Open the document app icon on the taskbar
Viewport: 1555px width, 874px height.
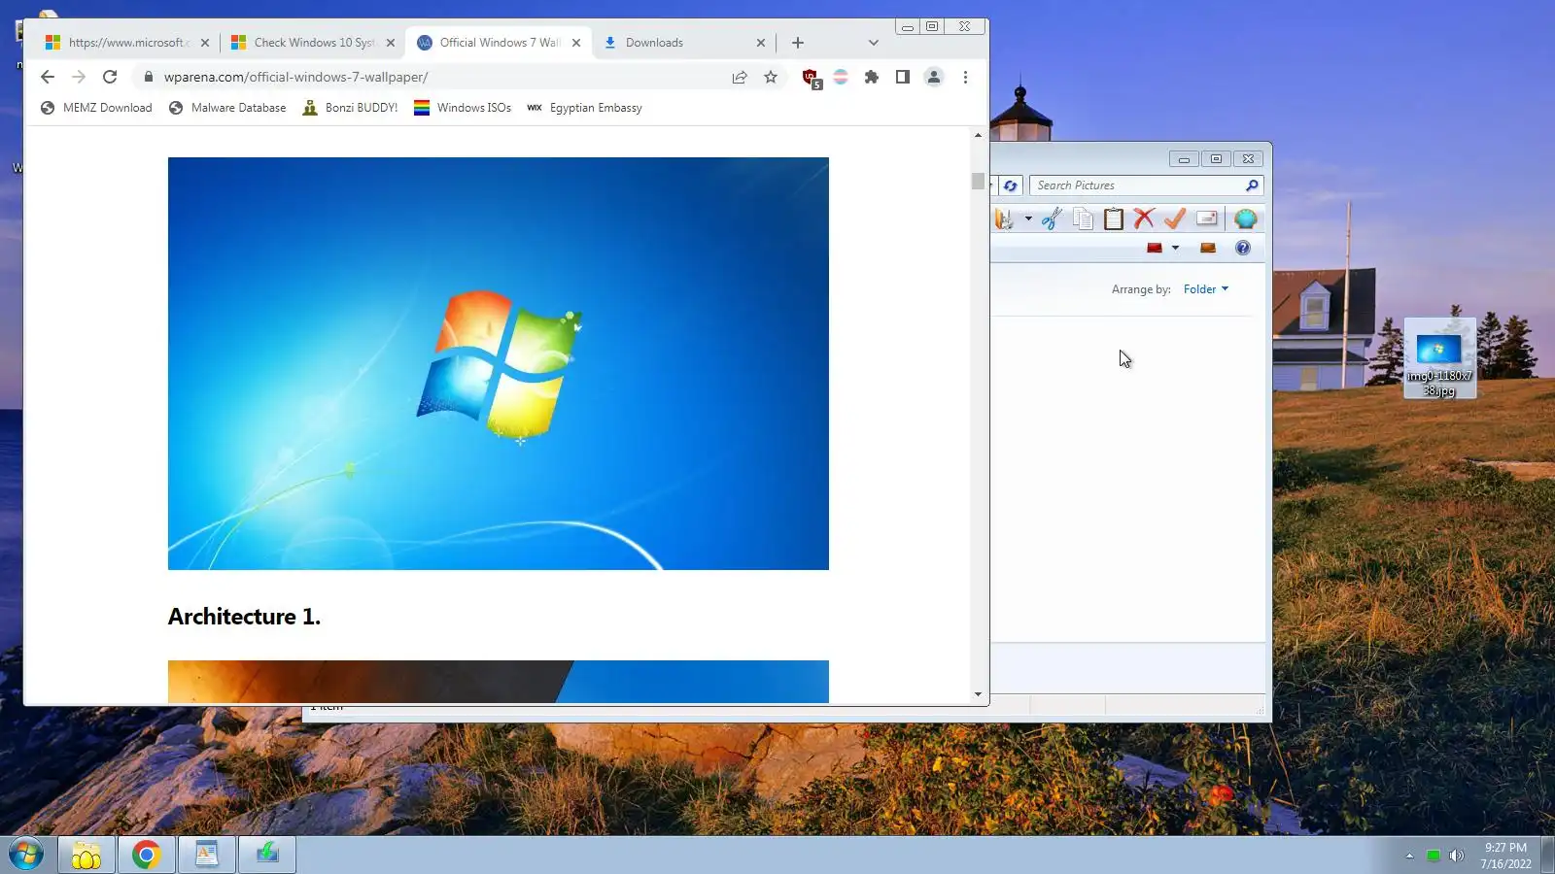point(207,855)
